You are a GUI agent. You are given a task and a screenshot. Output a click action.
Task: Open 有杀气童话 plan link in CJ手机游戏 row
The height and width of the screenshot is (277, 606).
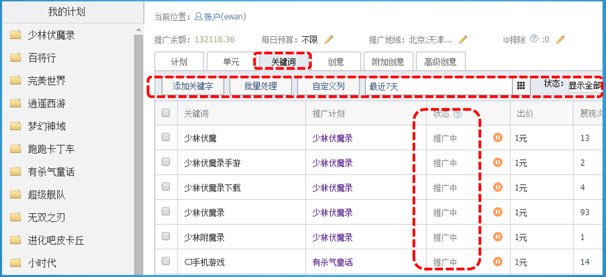[x=332, y=262]
